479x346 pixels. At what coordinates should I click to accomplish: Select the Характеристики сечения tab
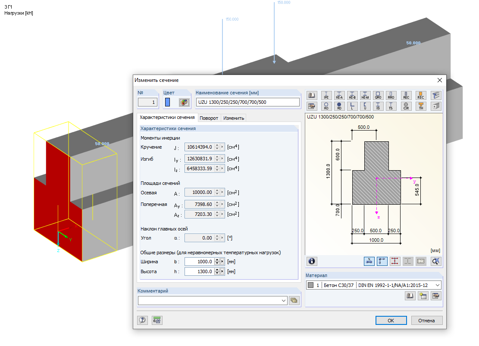167,118
